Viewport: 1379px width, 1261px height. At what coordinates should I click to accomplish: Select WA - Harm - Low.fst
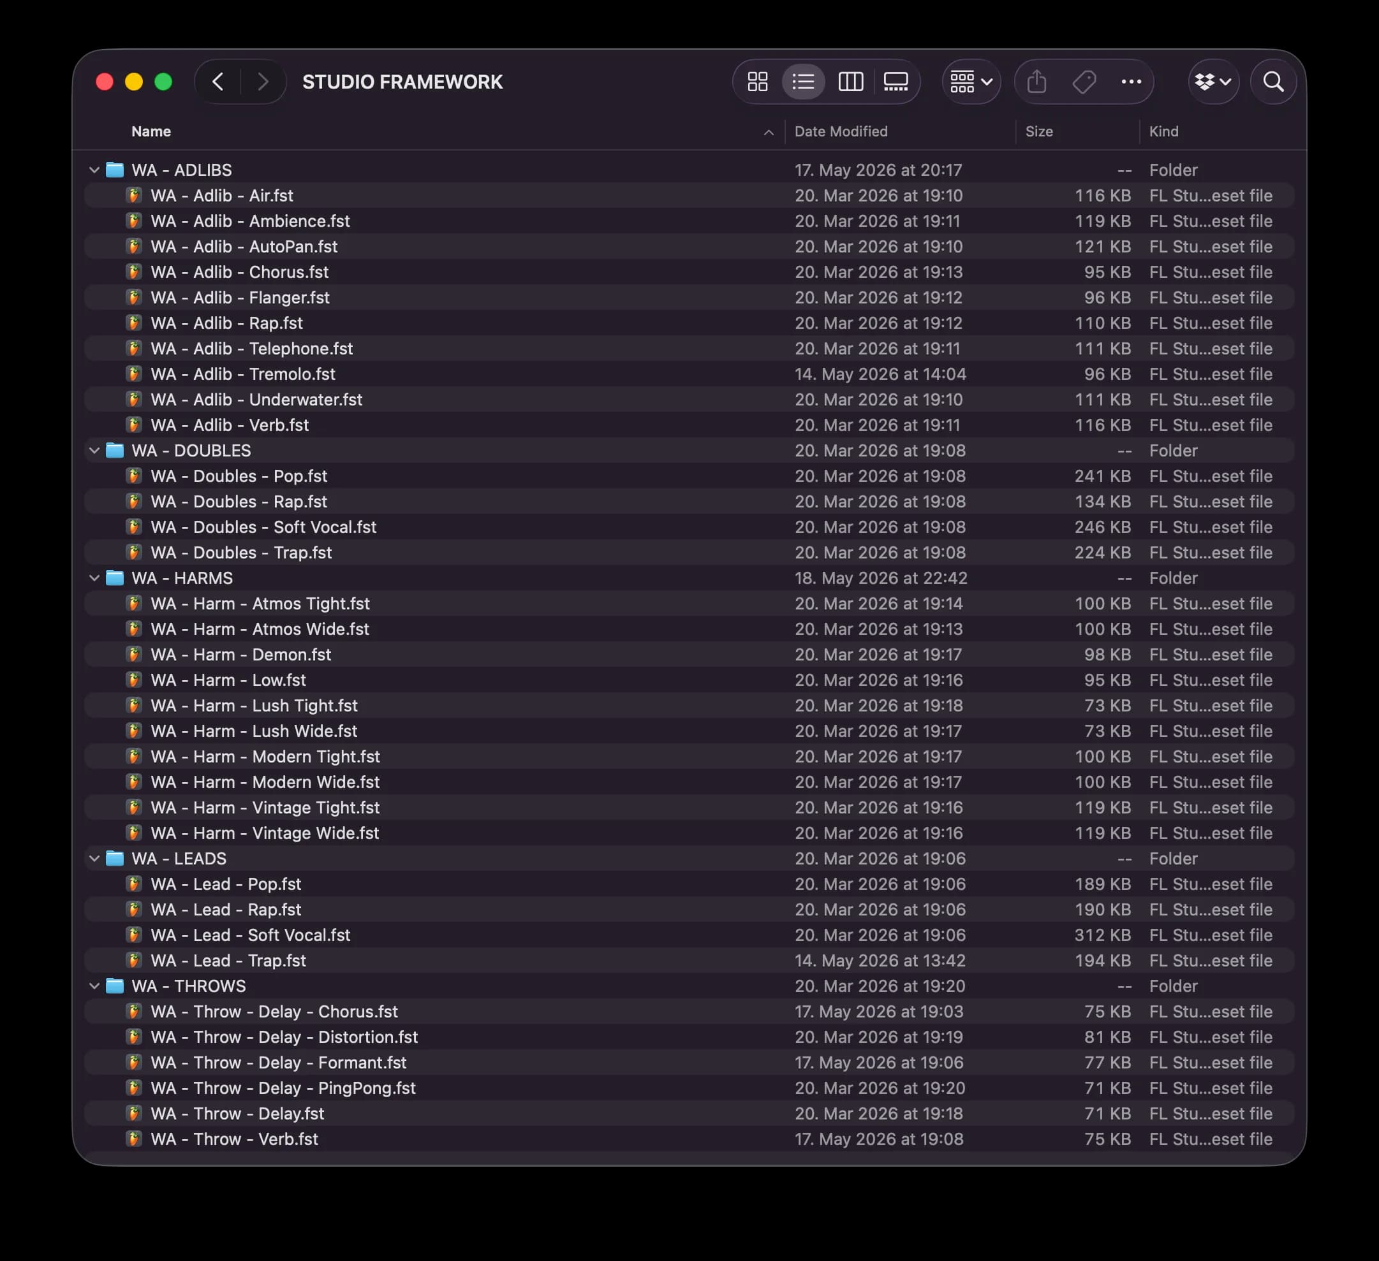tap(689, 680)
